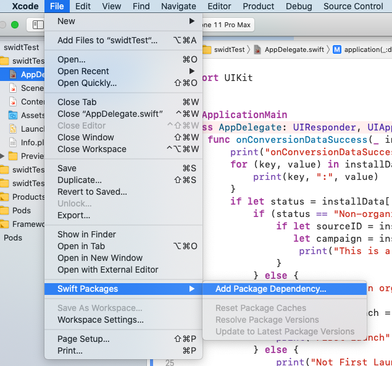The image size is (392, 366).
Task: Toggle the navigator sidebar button in toolbar
Action: pos(38,25)
